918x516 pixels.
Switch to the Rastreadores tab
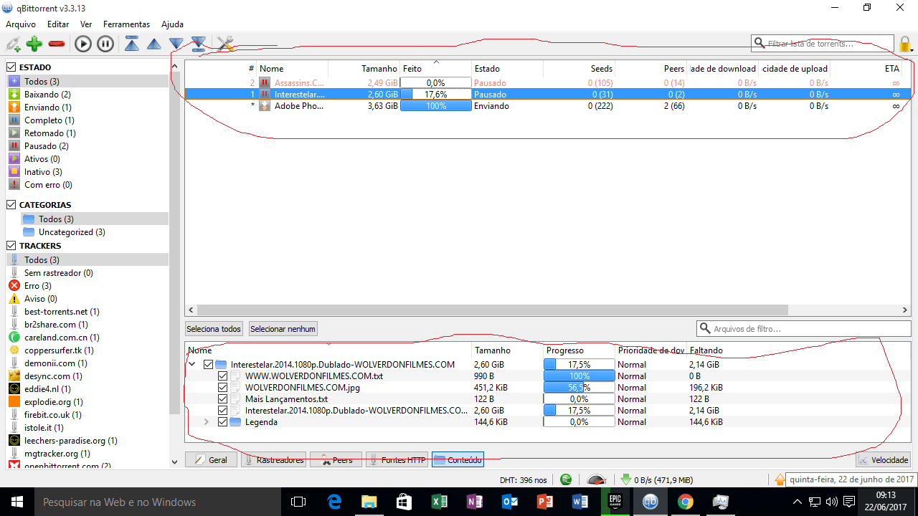coord(273,459)
